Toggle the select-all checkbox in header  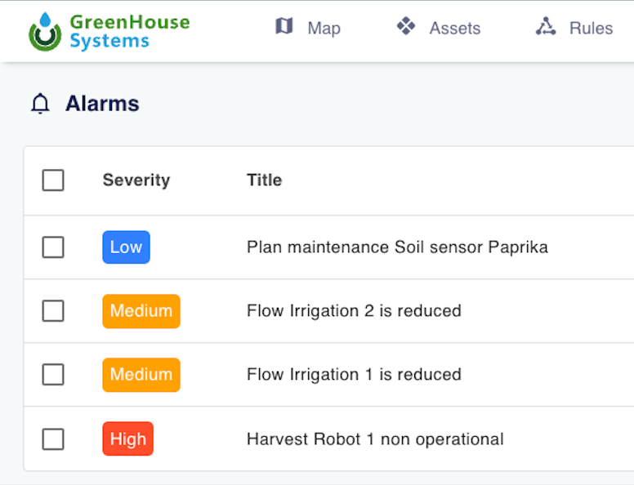[53, 180]
